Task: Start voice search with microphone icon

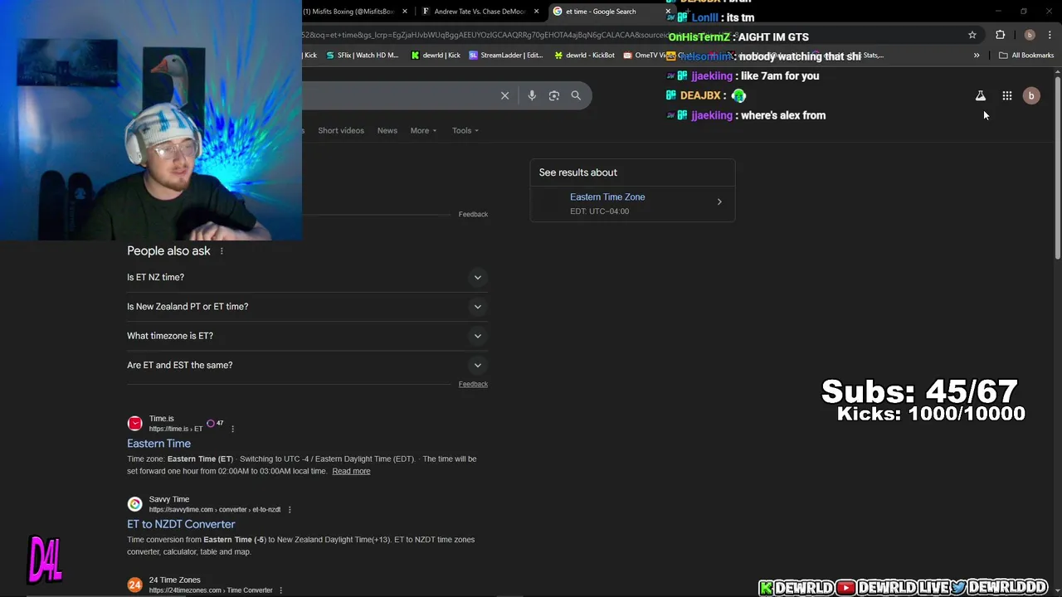Action: pos(532,95)
